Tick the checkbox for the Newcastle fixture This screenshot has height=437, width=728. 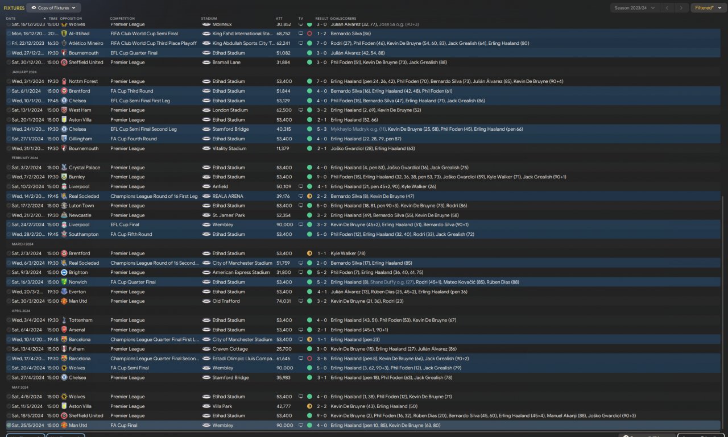[9, 215]
